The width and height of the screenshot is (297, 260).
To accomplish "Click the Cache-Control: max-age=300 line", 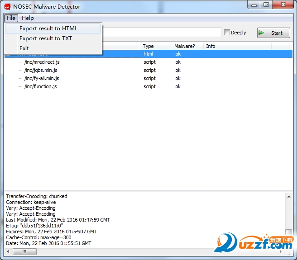I will 38,237.
